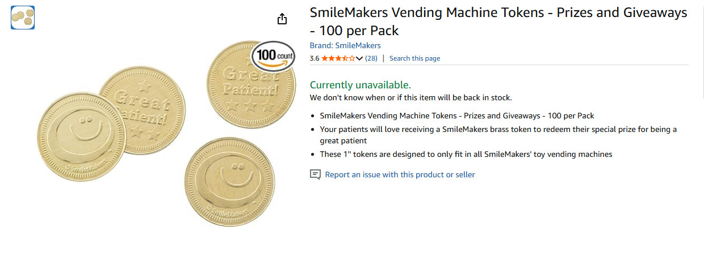Screen dimensions: 704x256
Task: Click the bottom smiley-face token
Action: tap(229, 181)
